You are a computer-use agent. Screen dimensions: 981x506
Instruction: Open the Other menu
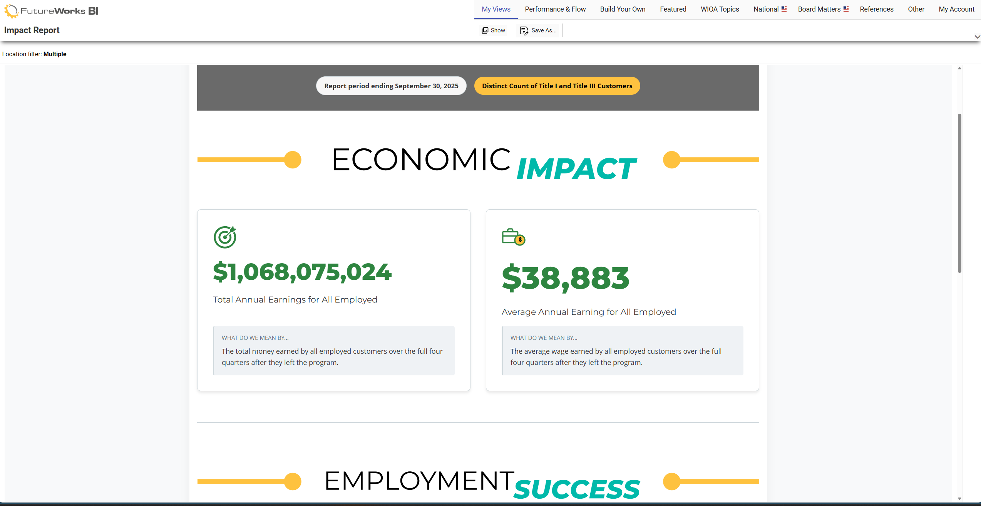(916, 9)
